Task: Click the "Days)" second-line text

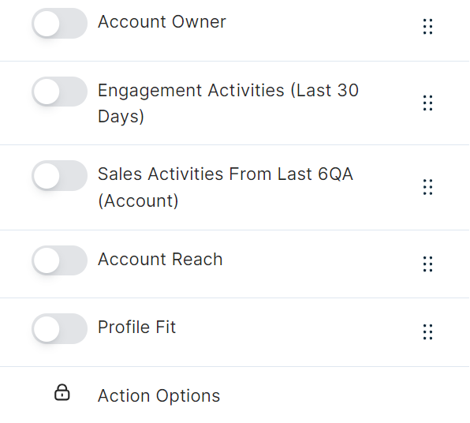Action: (121, 116)
